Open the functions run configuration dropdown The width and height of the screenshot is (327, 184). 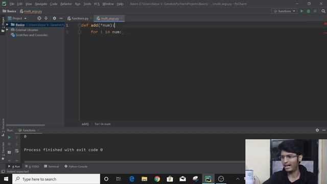click(284, 11)
